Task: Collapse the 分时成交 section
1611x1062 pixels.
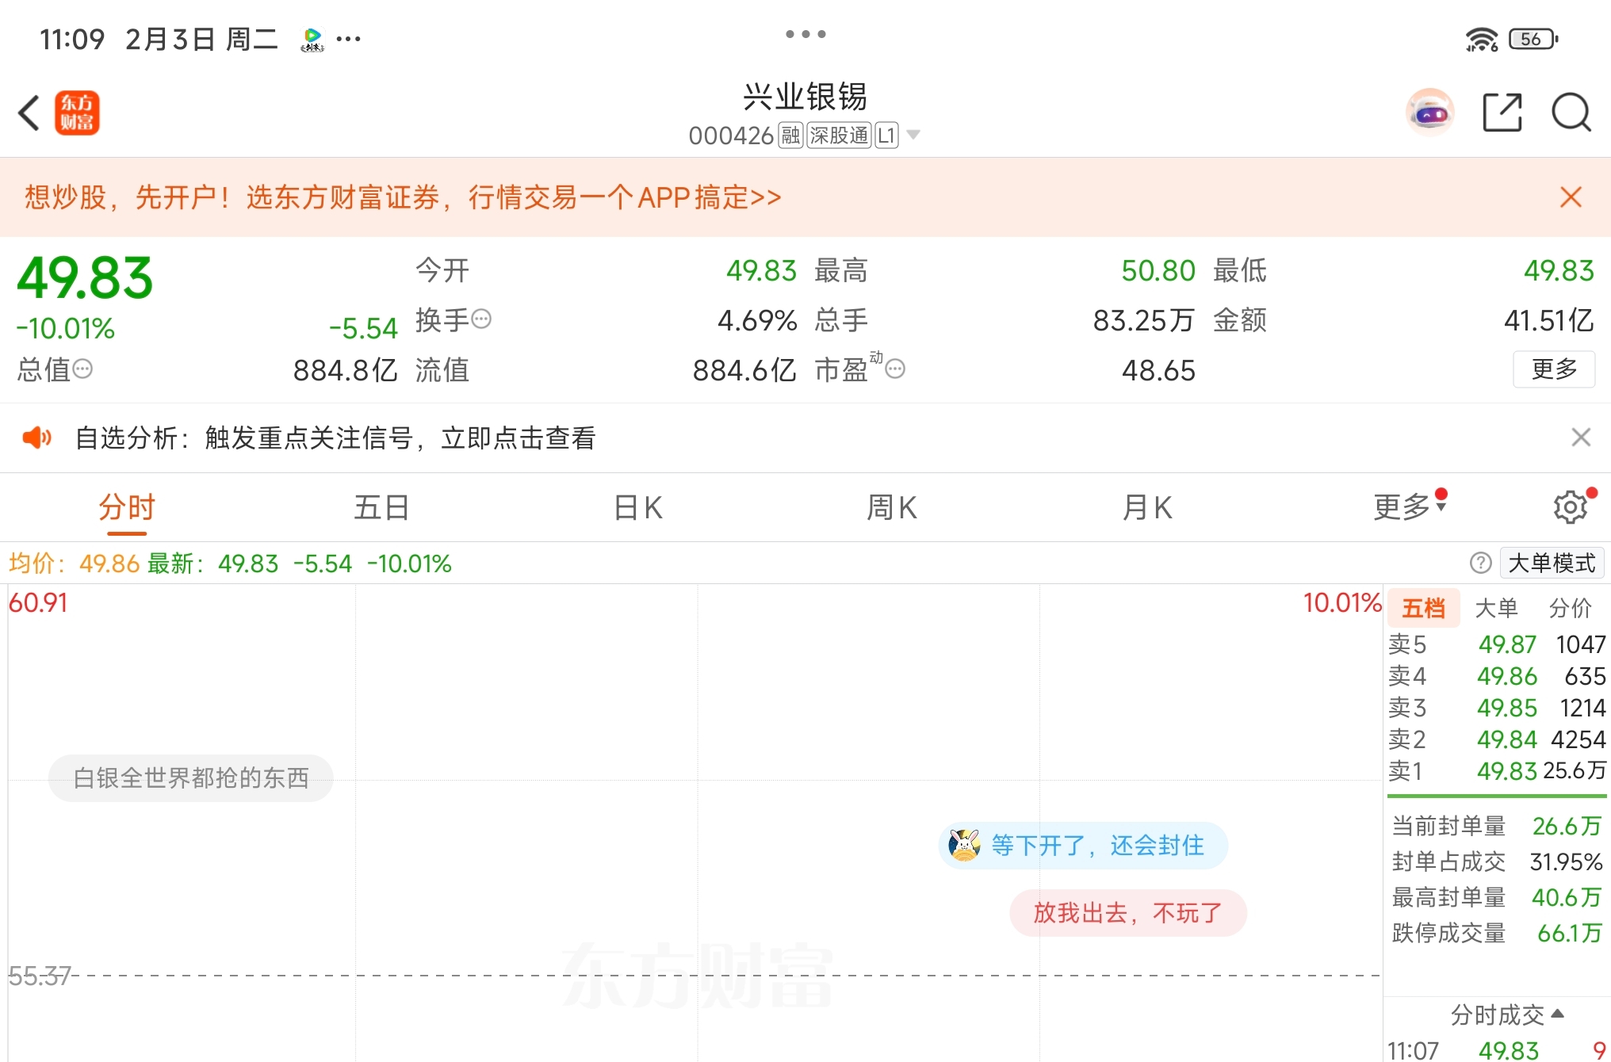Action: 1506,1014
